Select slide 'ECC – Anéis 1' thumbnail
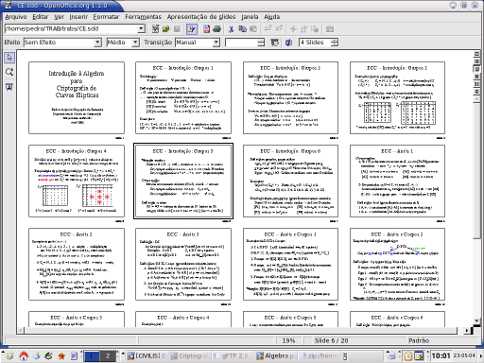The width and height of the screenshot is (484, 363). 397,181
